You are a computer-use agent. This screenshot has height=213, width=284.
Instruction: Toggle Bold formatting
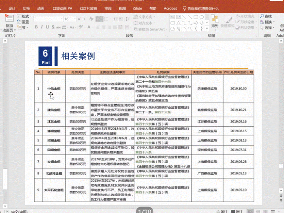click(36, 27)
